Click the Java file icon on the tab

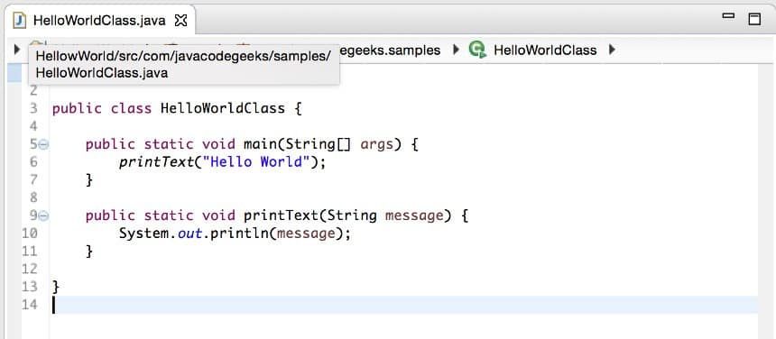coord(20,20)
